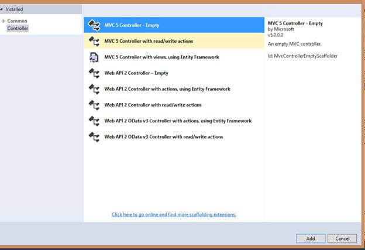
Task: Click the MVC 5 Controller - Empty scaffold icon
Action: click(x=94, y=25)
